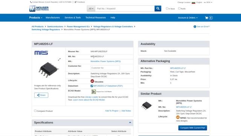This screenshot has height=136, width=241.
Task: Click the blue search magnifier button
Action: (x=158, y=8)
